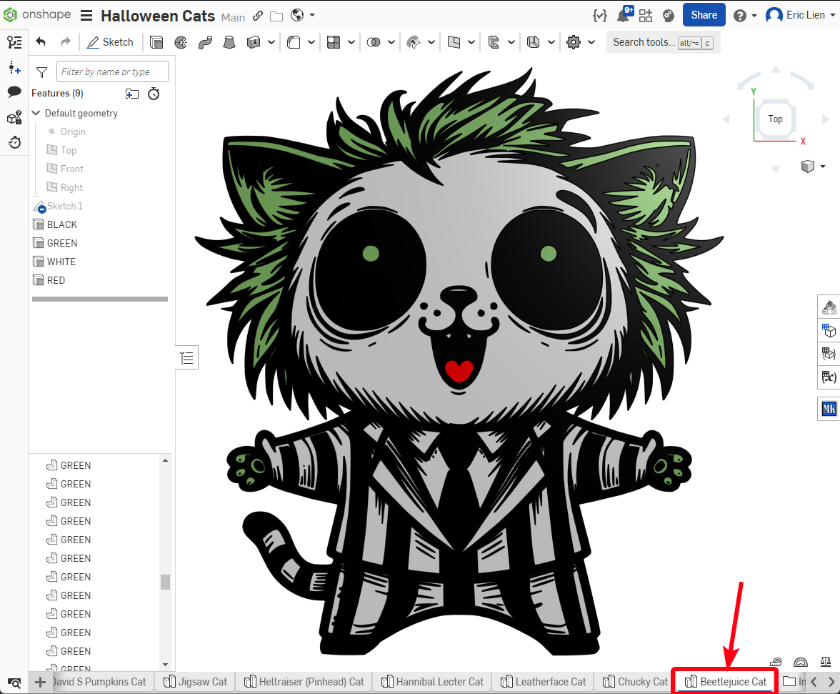840x694 pixels.
Task: Select the BLACK feature
Action: tap(62, 224)
